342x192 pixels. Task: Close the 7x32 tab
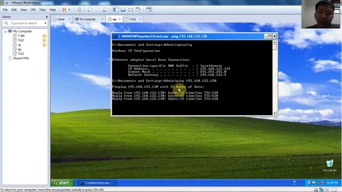[140, 19]
